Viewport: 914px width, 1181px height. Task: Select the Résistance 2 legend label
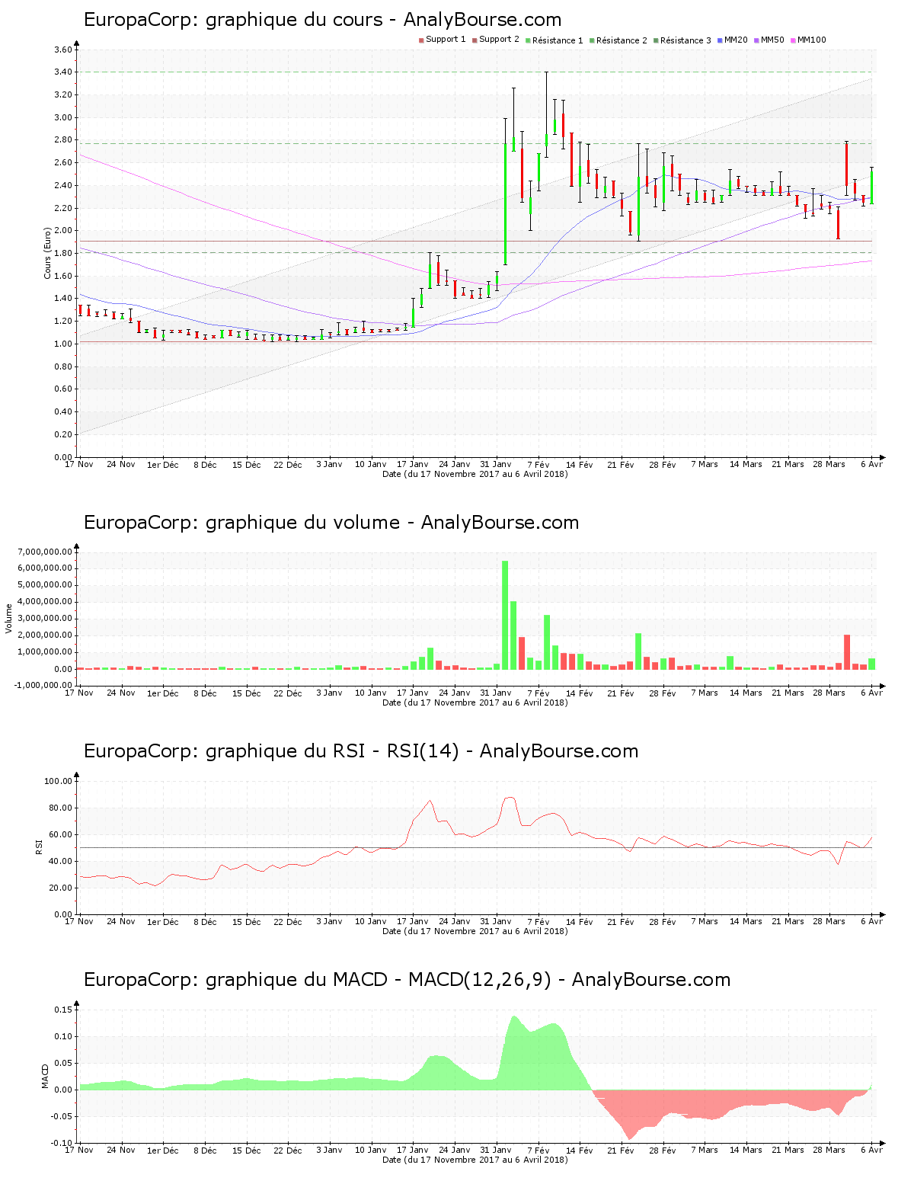click(622, 40)
